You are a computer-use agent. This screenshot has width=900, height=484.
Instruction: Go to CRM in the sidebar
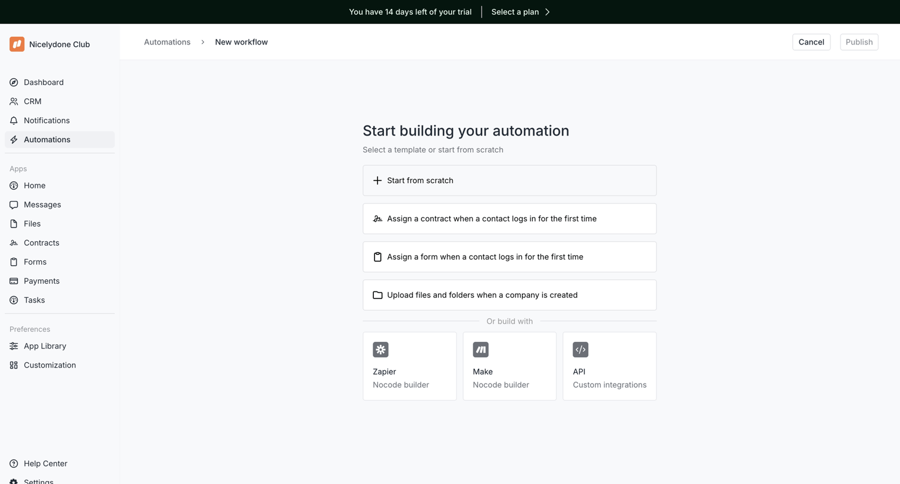click(x=60, y=101)
